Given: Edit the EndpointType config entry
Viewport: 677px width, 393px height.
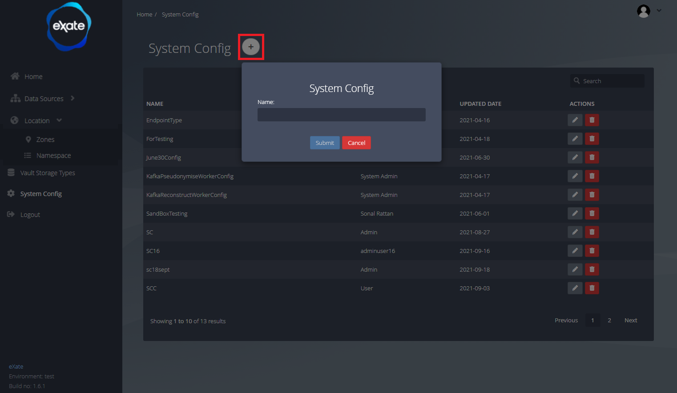Looking at the screenshot, I should tap(575, 120).
